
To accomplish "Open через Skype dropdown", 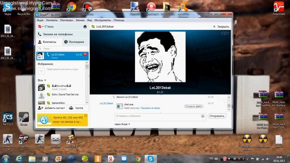I will click(122, 124).
